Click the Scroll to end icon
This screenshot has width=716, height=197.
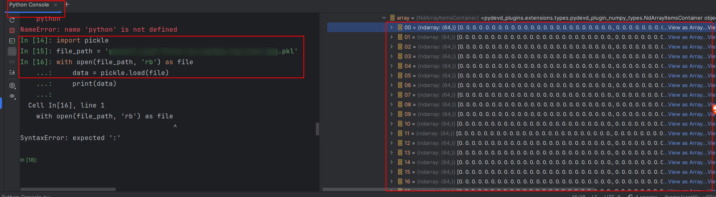[x=12, y=72]
